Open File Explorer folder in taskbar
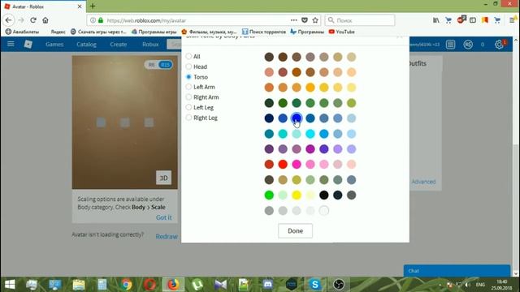The height and width of the screenshot is (292, 520). [79, 285]
